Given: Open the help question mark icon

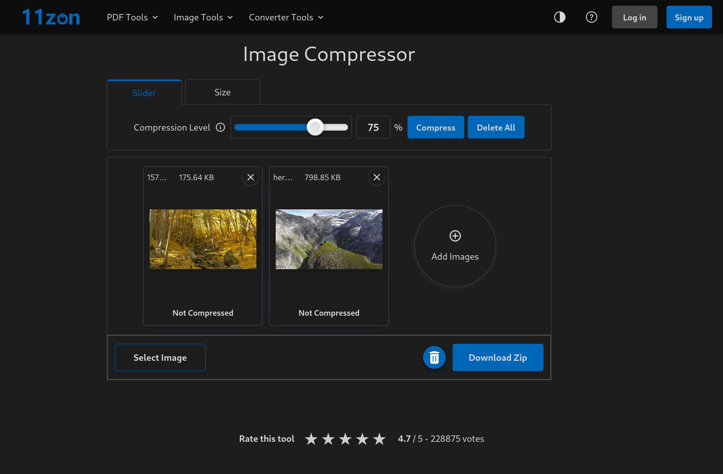Looking at the screenshot, I should 591,17.
